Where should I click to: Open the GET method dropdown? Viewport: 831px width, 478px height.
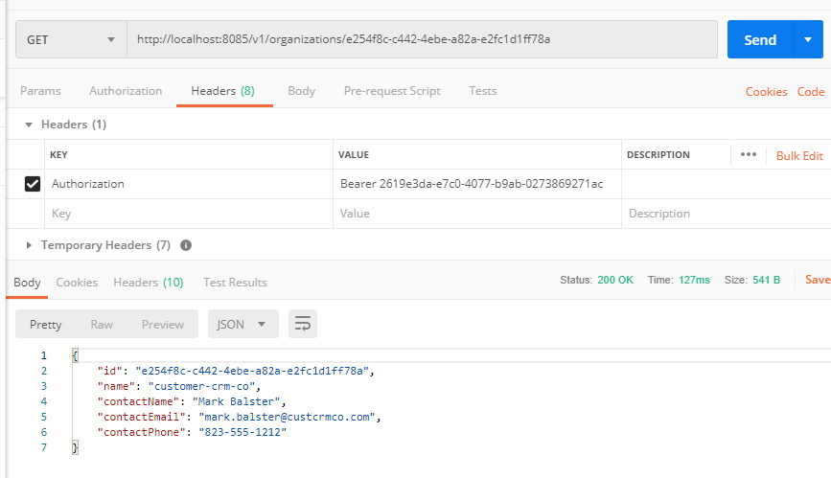(x=71, y=39)
